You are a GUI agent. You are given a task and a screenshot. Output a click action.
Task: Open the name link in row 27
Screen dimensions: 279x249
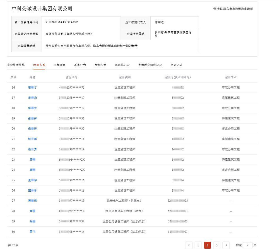(32, 201)
